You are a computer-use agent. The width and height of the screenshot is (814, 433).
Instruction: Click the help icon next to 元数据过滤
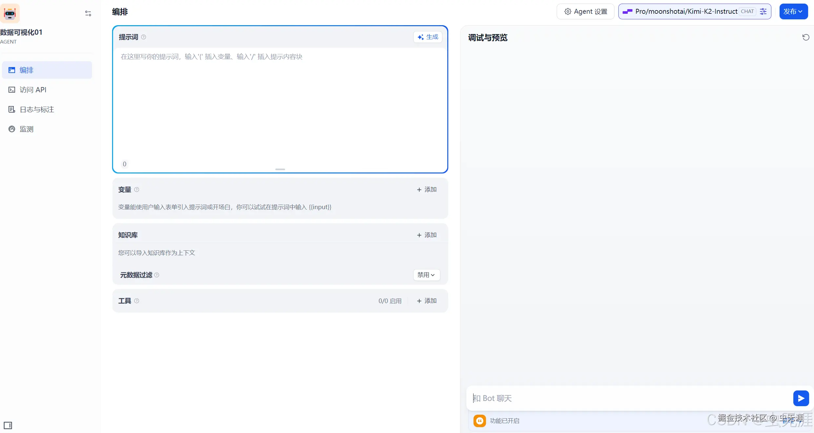(x=157, y=275)
